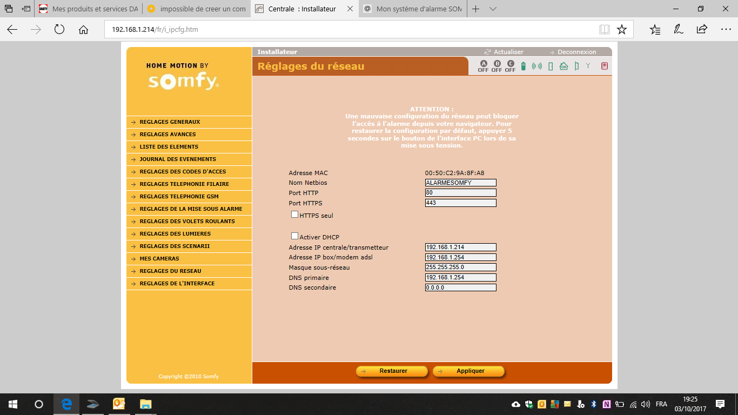Click the browser share icon
The image size is (738, 415).
(702, 30)
